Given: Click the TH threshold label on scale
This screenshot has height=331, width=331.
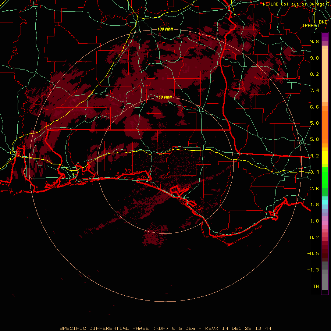Looking at the screenshot, I should [316, 286].
